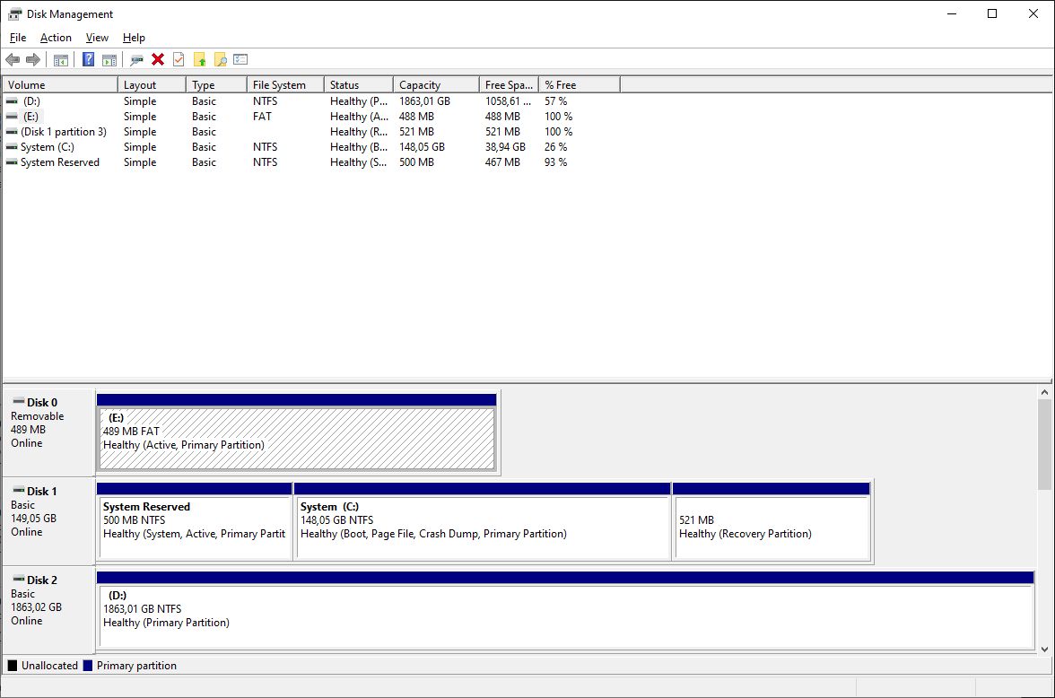Sort by the Status column header
Screen dimensions: 1055x698
point(359,85)
